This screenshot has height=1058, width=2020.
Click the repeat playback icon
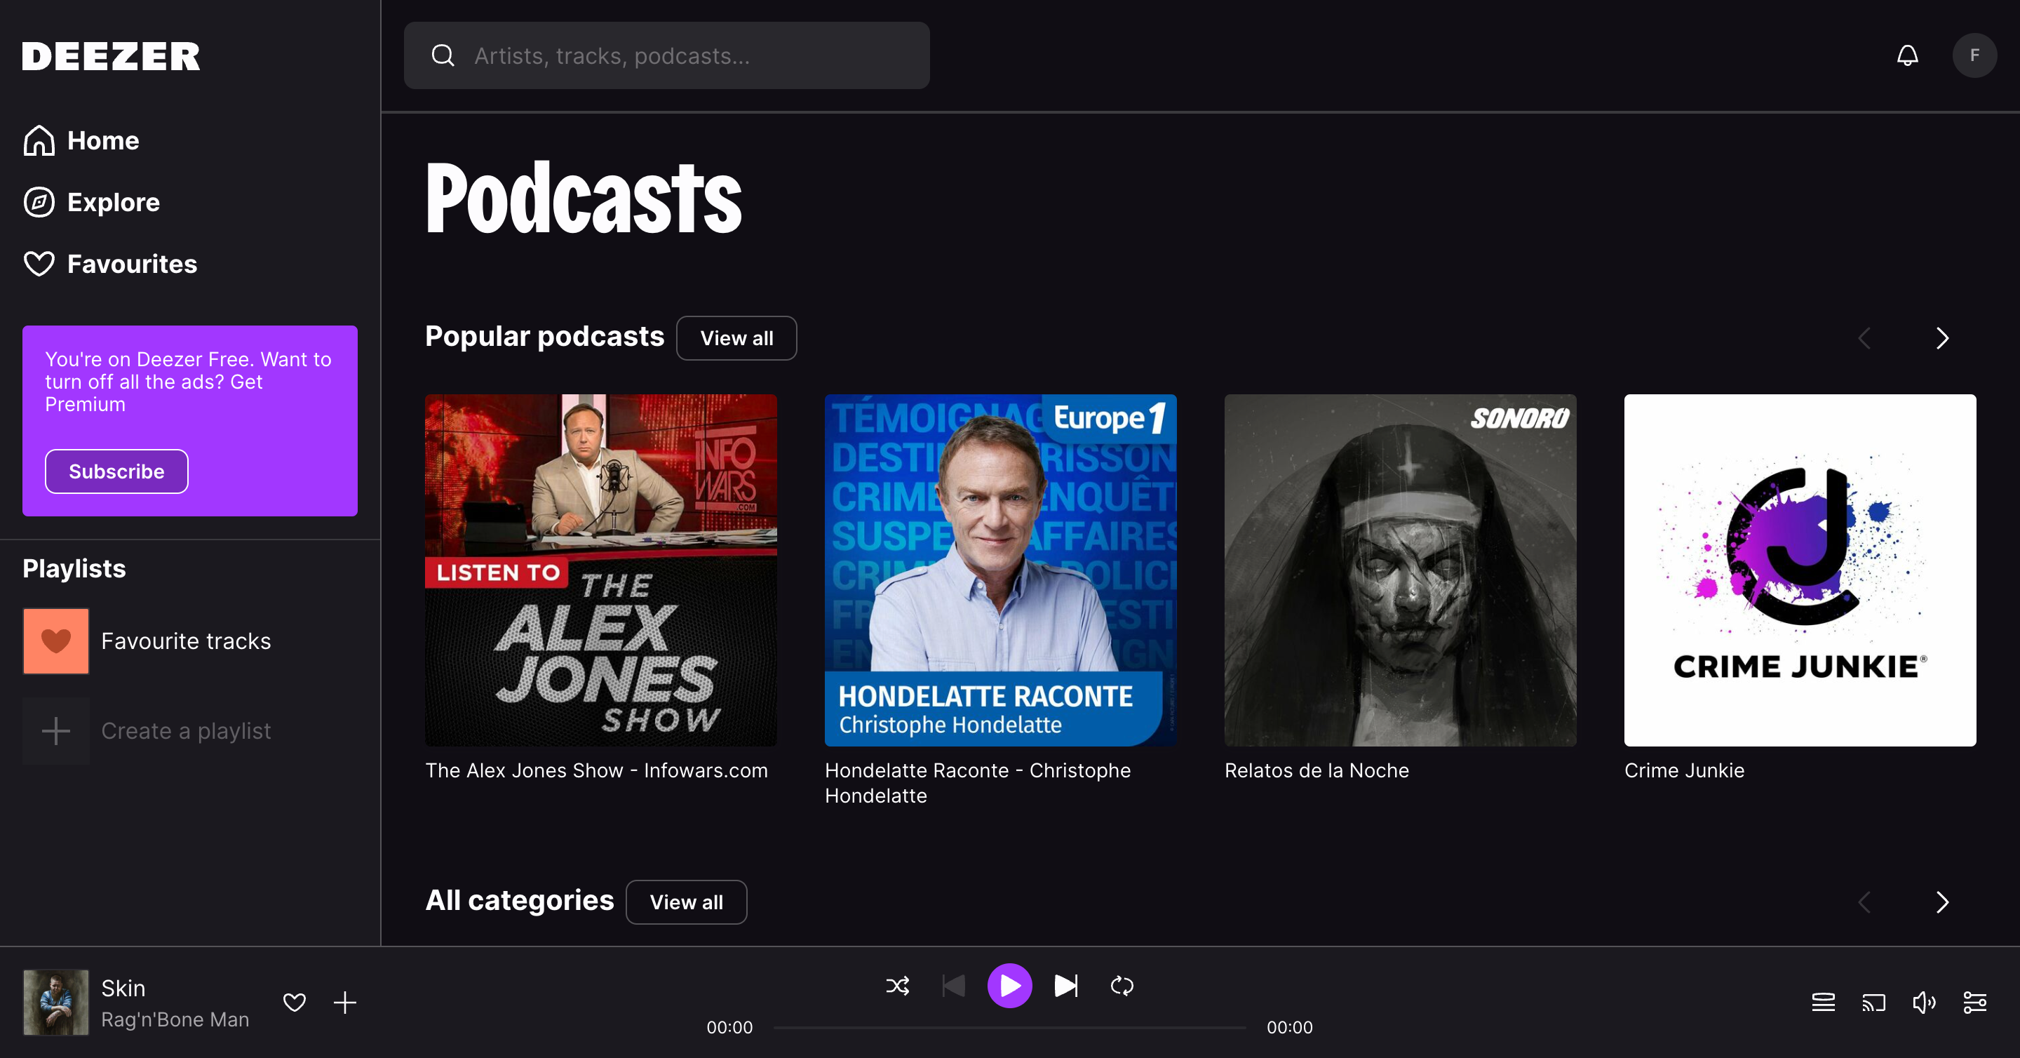point(1122,986)
